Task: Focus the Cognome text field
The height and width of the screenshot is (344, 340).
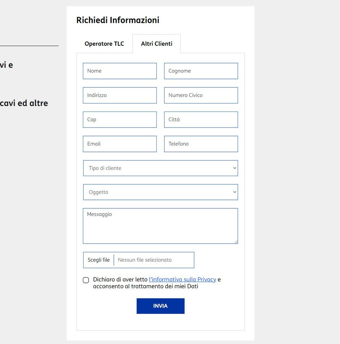Action: [x=201, y=71]
